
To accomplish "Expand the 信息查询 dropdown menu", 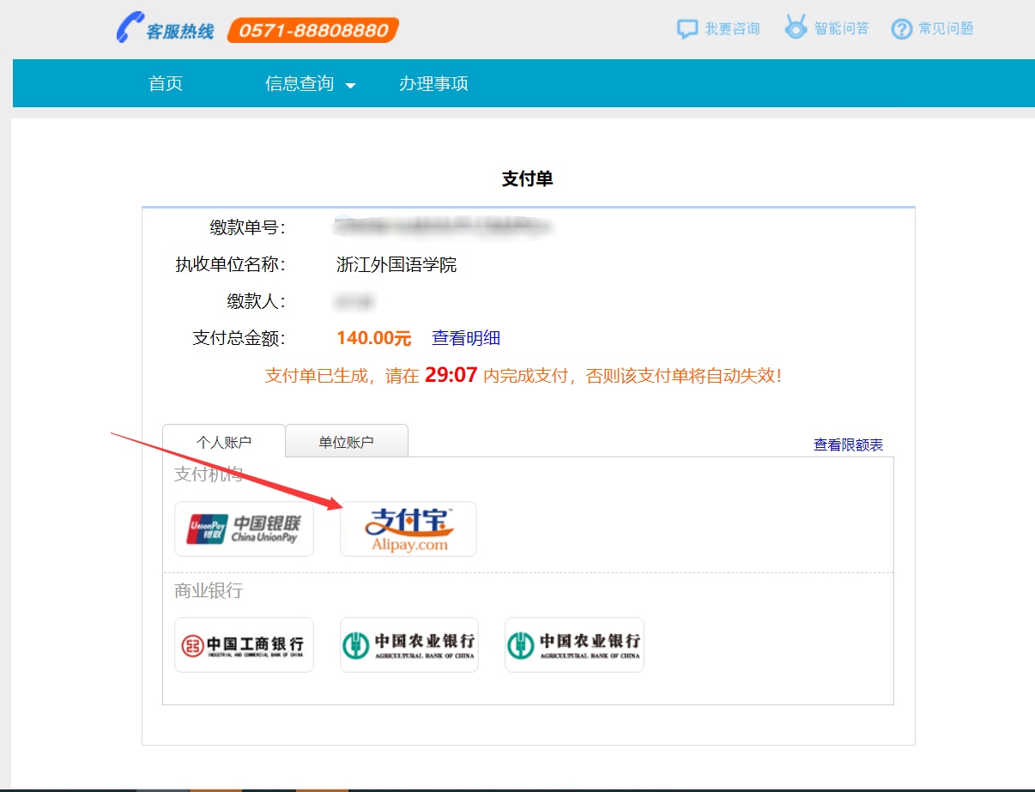I will [300, 83].
